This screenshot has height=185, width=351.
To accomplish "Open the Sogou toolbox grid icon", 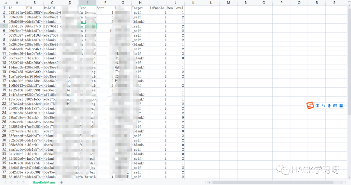I will (x=341, y=106).
